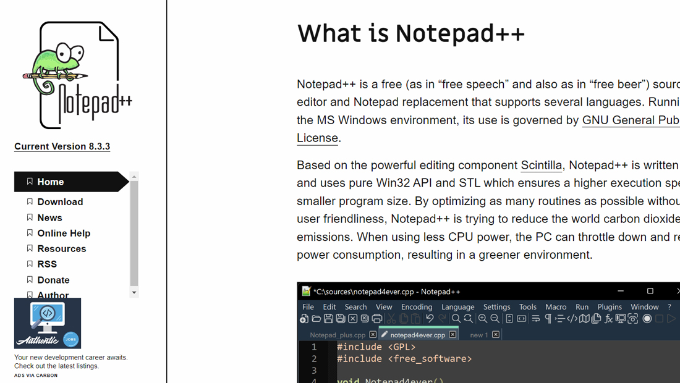
Task: Toggle synchronized vertical scrolling icon
Action: click(x=509, y=319)
